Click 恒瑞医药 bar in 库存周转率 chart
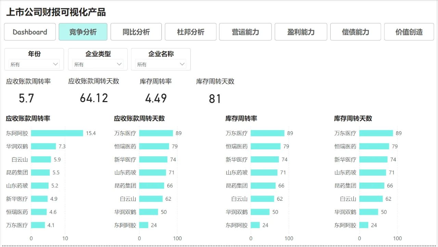This screenshot has height=247, width=438. (x=266, y=146)
